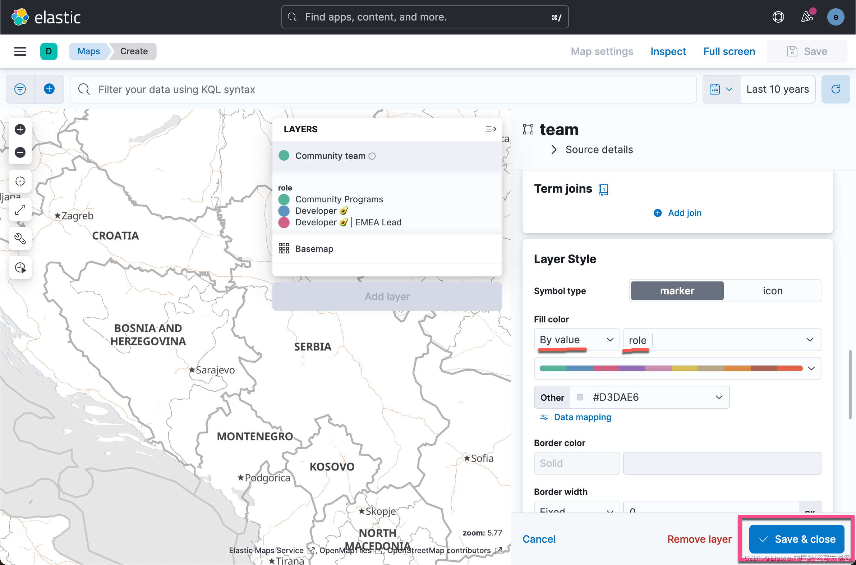Viewport: 856px width, 565px height.
Task: Switch symbol type to icon
Action: click(x=772, y=290)
